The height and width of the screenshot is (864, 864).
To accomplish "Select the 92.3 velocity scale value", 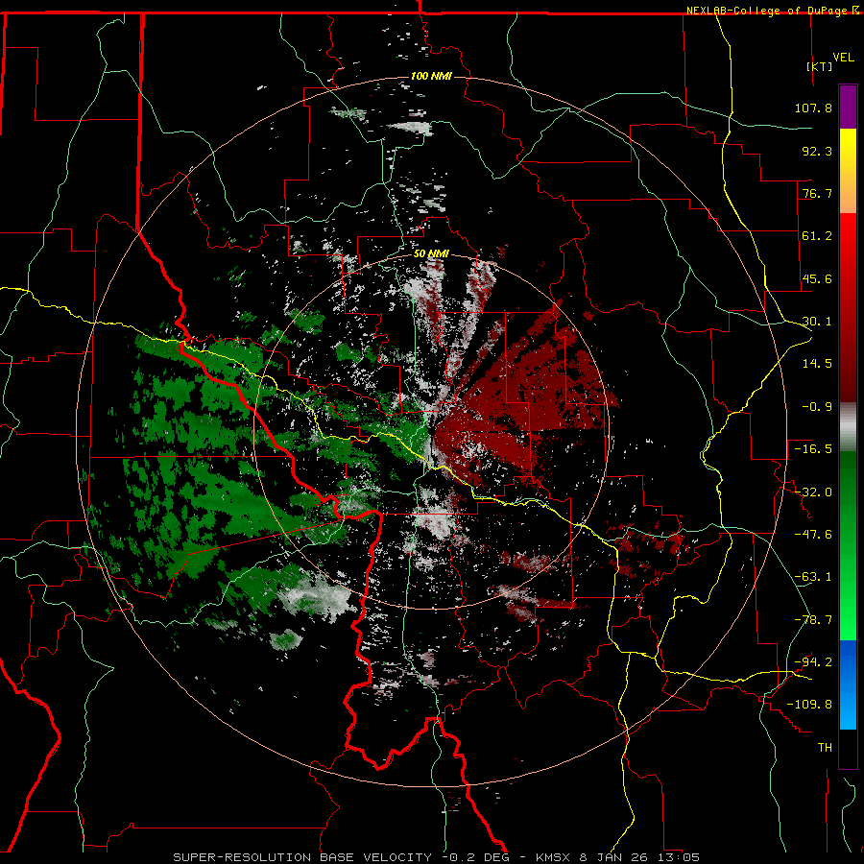I will 817,151.
